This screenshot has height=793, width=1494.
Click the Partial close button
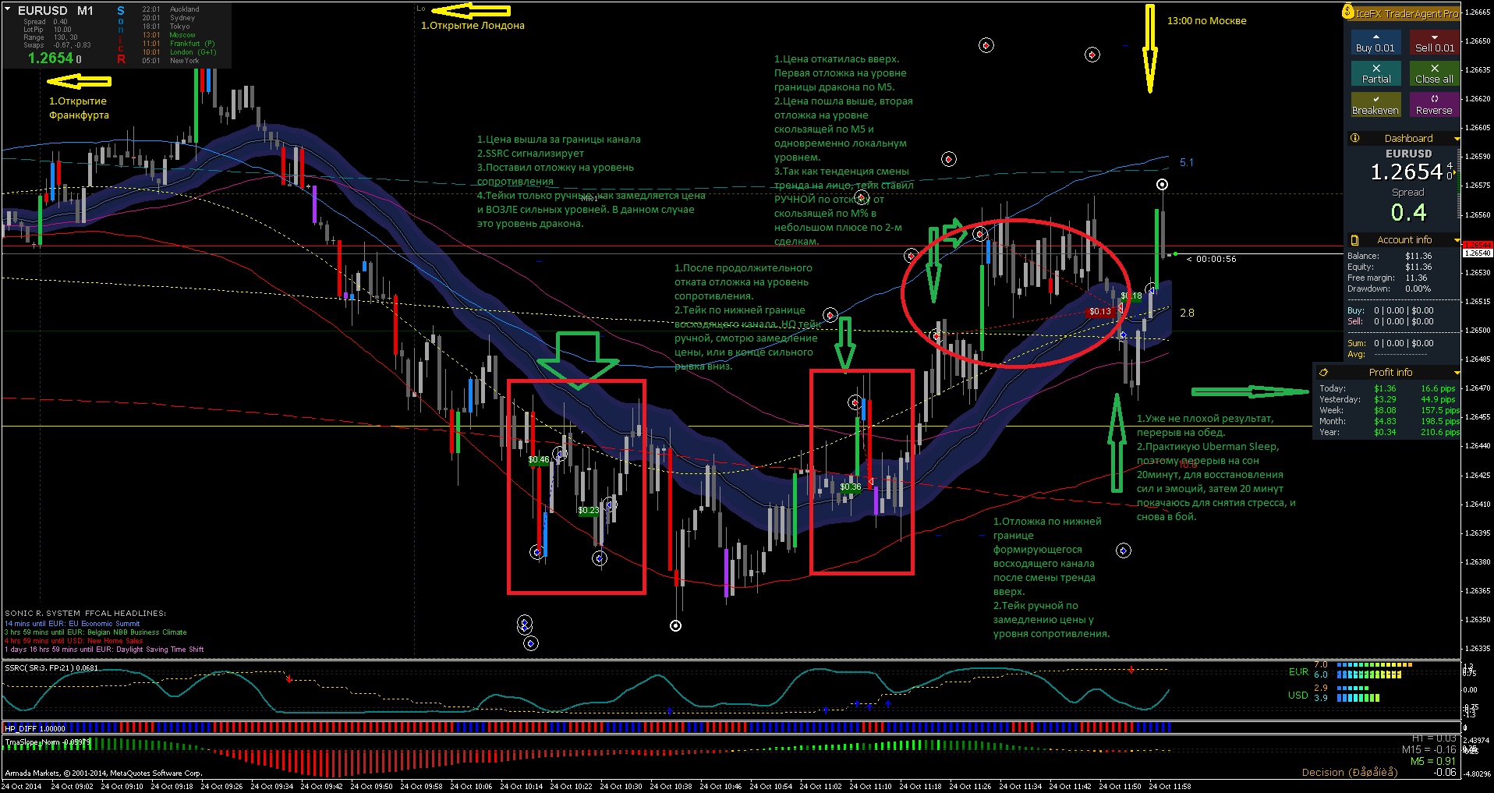coord(1375,74)
